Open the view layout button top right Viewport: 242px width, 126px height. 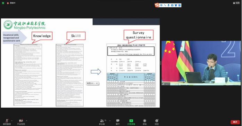[x=236, y=3]
